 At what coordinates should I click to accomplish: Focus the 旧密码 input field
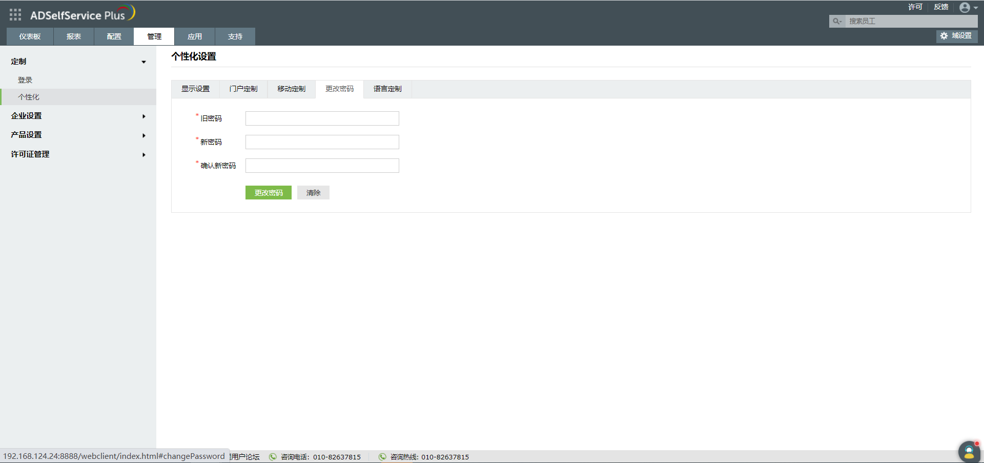322,118
